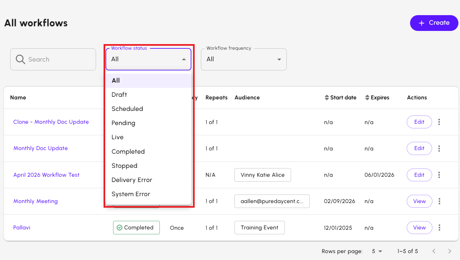Click the Create workflow button
The image size is (460, 260).
pyautogui.click(x=434, y=23)
